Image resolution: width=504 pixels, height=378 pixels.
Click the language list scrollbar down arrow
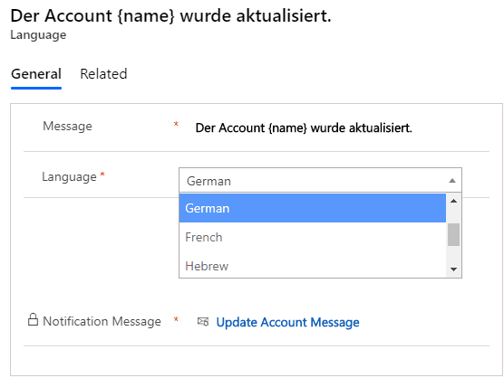(453, 269)
